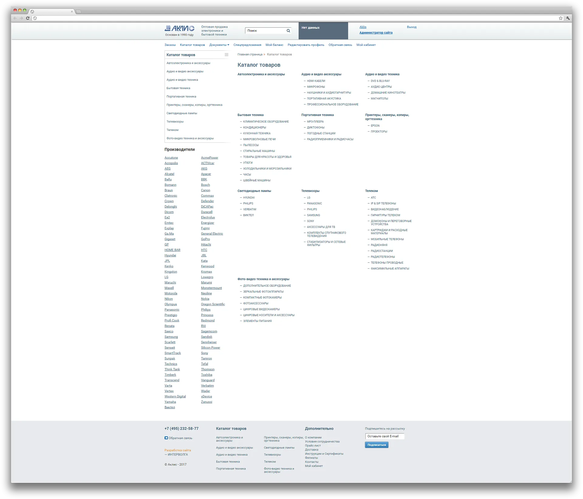Click the Canon manufacturer link
Screen dimensions: 583x499
[205, 190]
